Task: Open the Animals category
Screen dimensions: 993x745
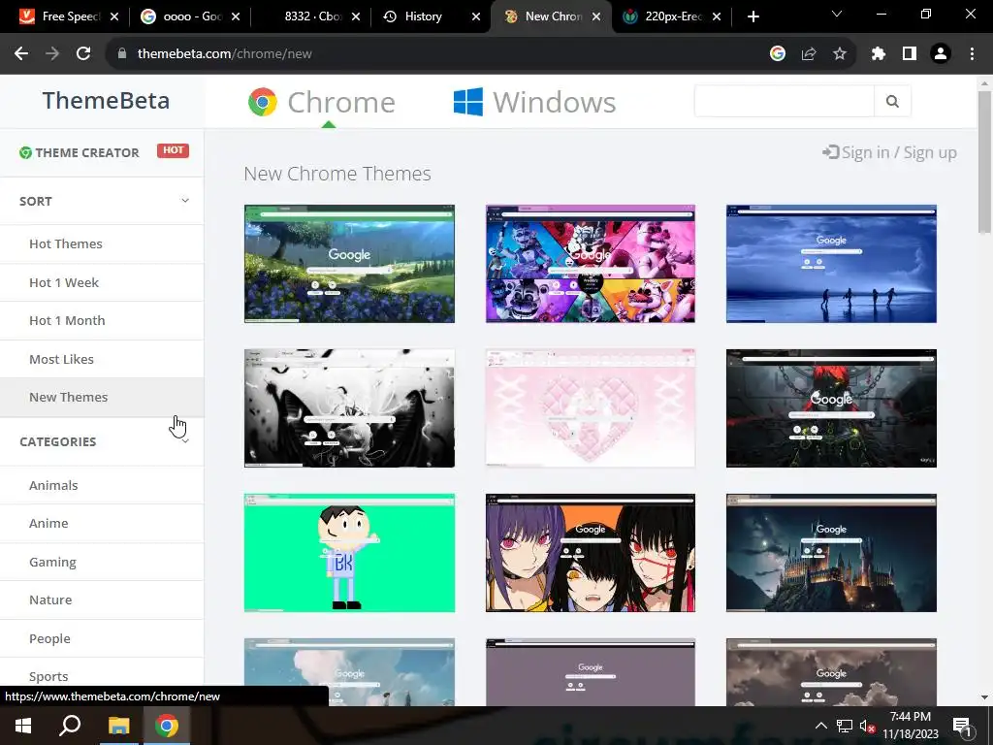Action: [x=54, y=485]
